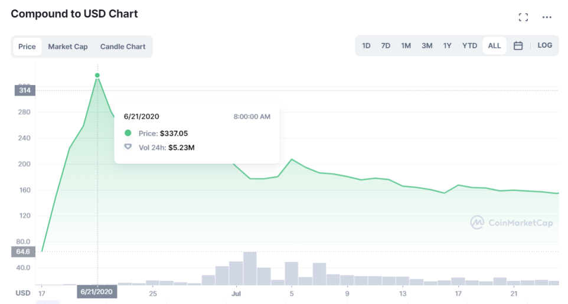Click the tallest volume bar near Jul
The width and height of the screenshot is (568, 304).
tap(250, 269)
